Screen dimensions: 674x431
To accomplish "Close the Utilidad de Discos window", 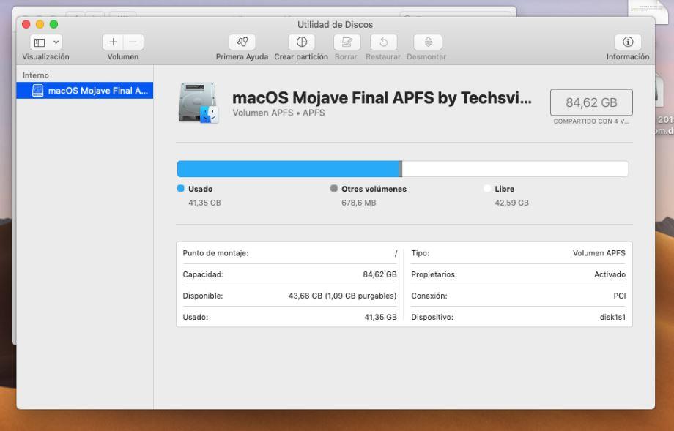I will pyautogui.click(x=26, y=24).
